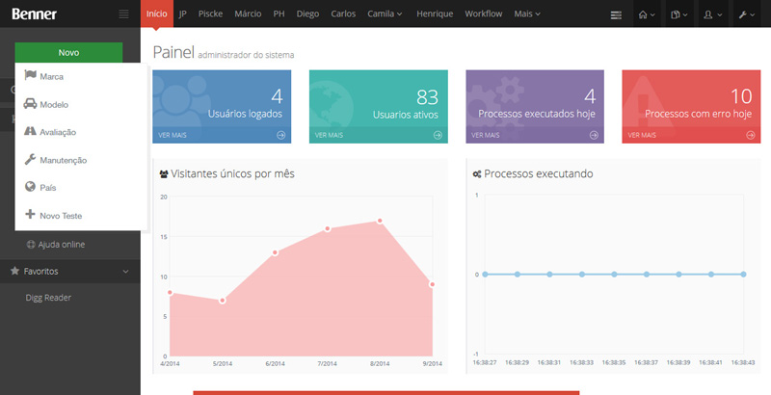The width and height of the screenshot is (771, 395).
Task: Switch to the Workflow tab
Action: (x=483, y=14)
